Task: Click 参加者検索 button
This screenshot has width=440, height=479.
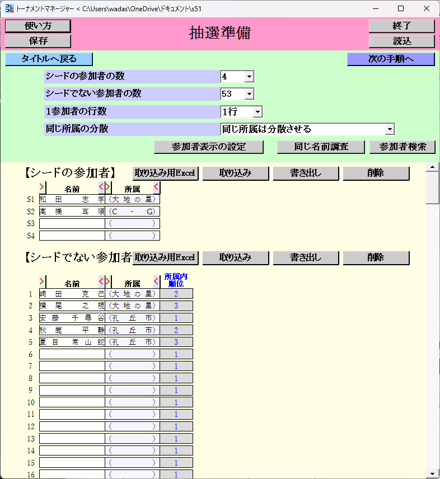Action: (402, 147)
